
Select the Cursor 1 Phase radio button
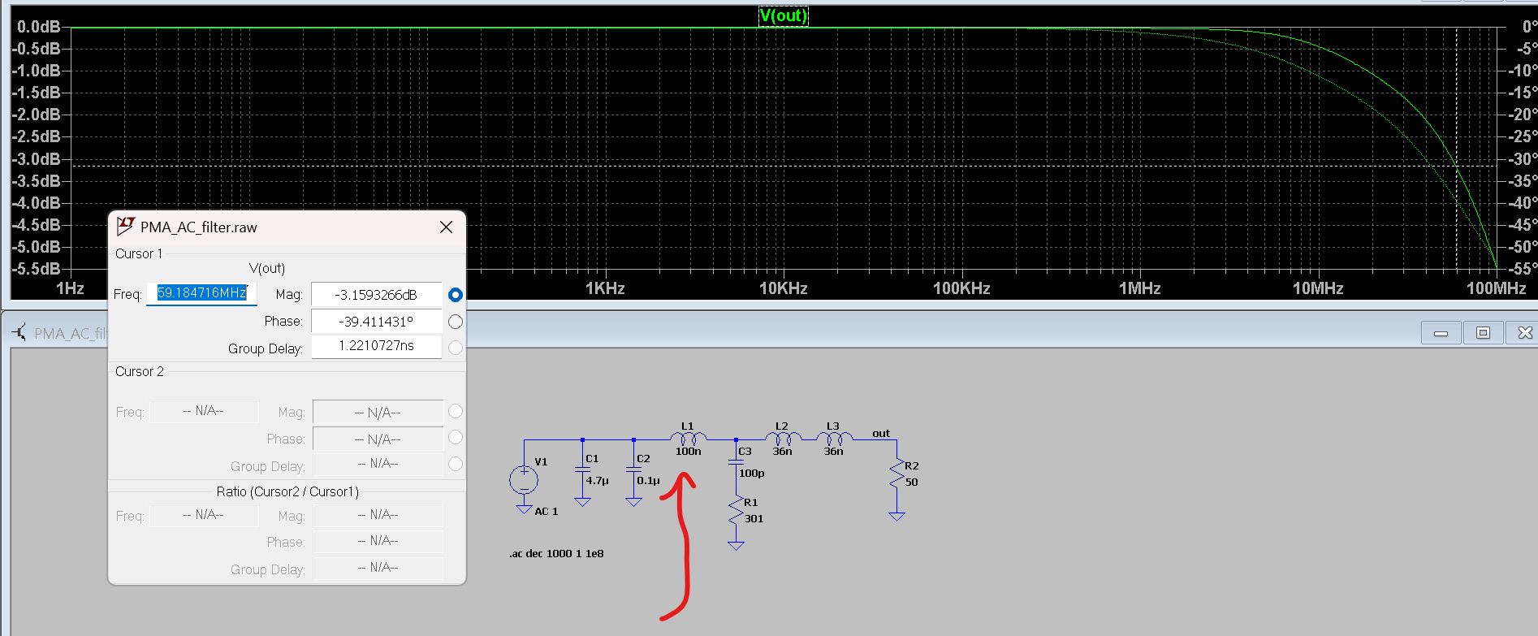(x=456, y=322)
